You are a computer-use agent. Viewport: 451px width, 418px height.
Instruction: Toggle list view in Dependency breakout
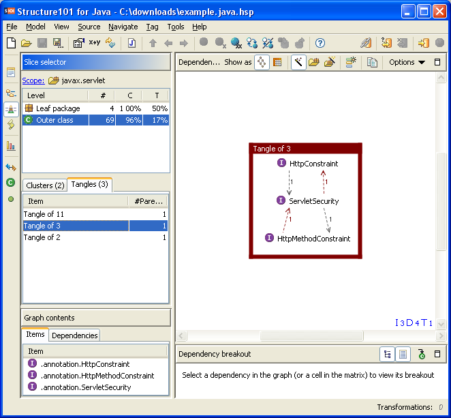point(403,354)
